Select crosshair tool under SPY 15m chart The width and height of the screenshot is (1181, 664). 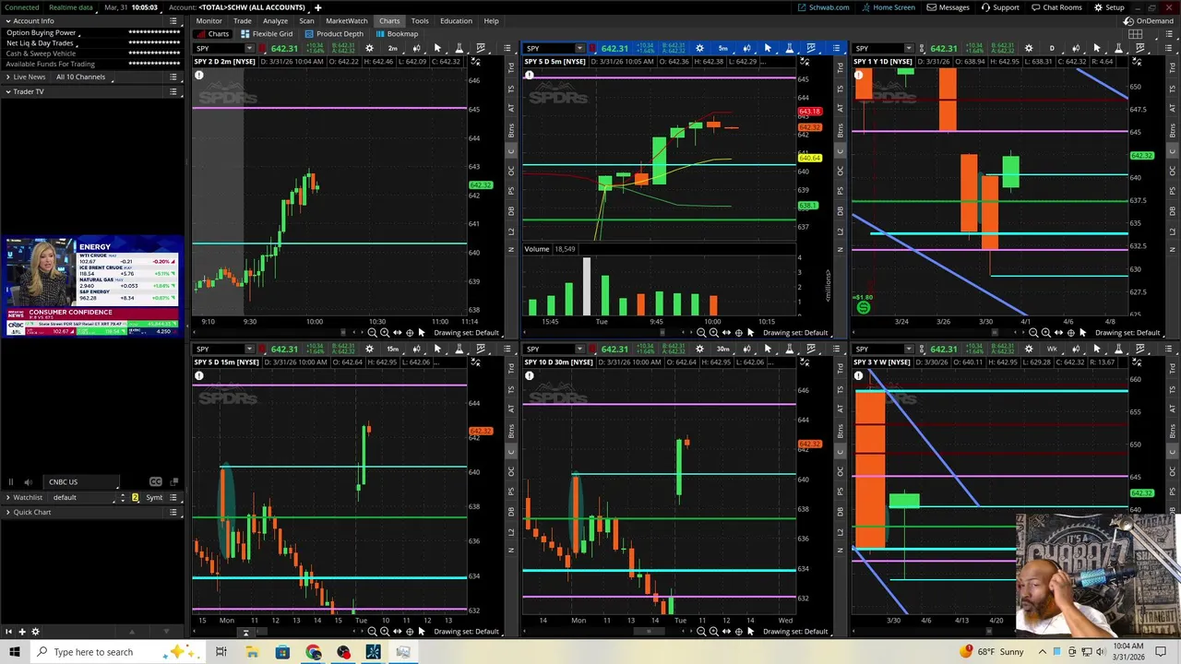[x=409, y=632]
